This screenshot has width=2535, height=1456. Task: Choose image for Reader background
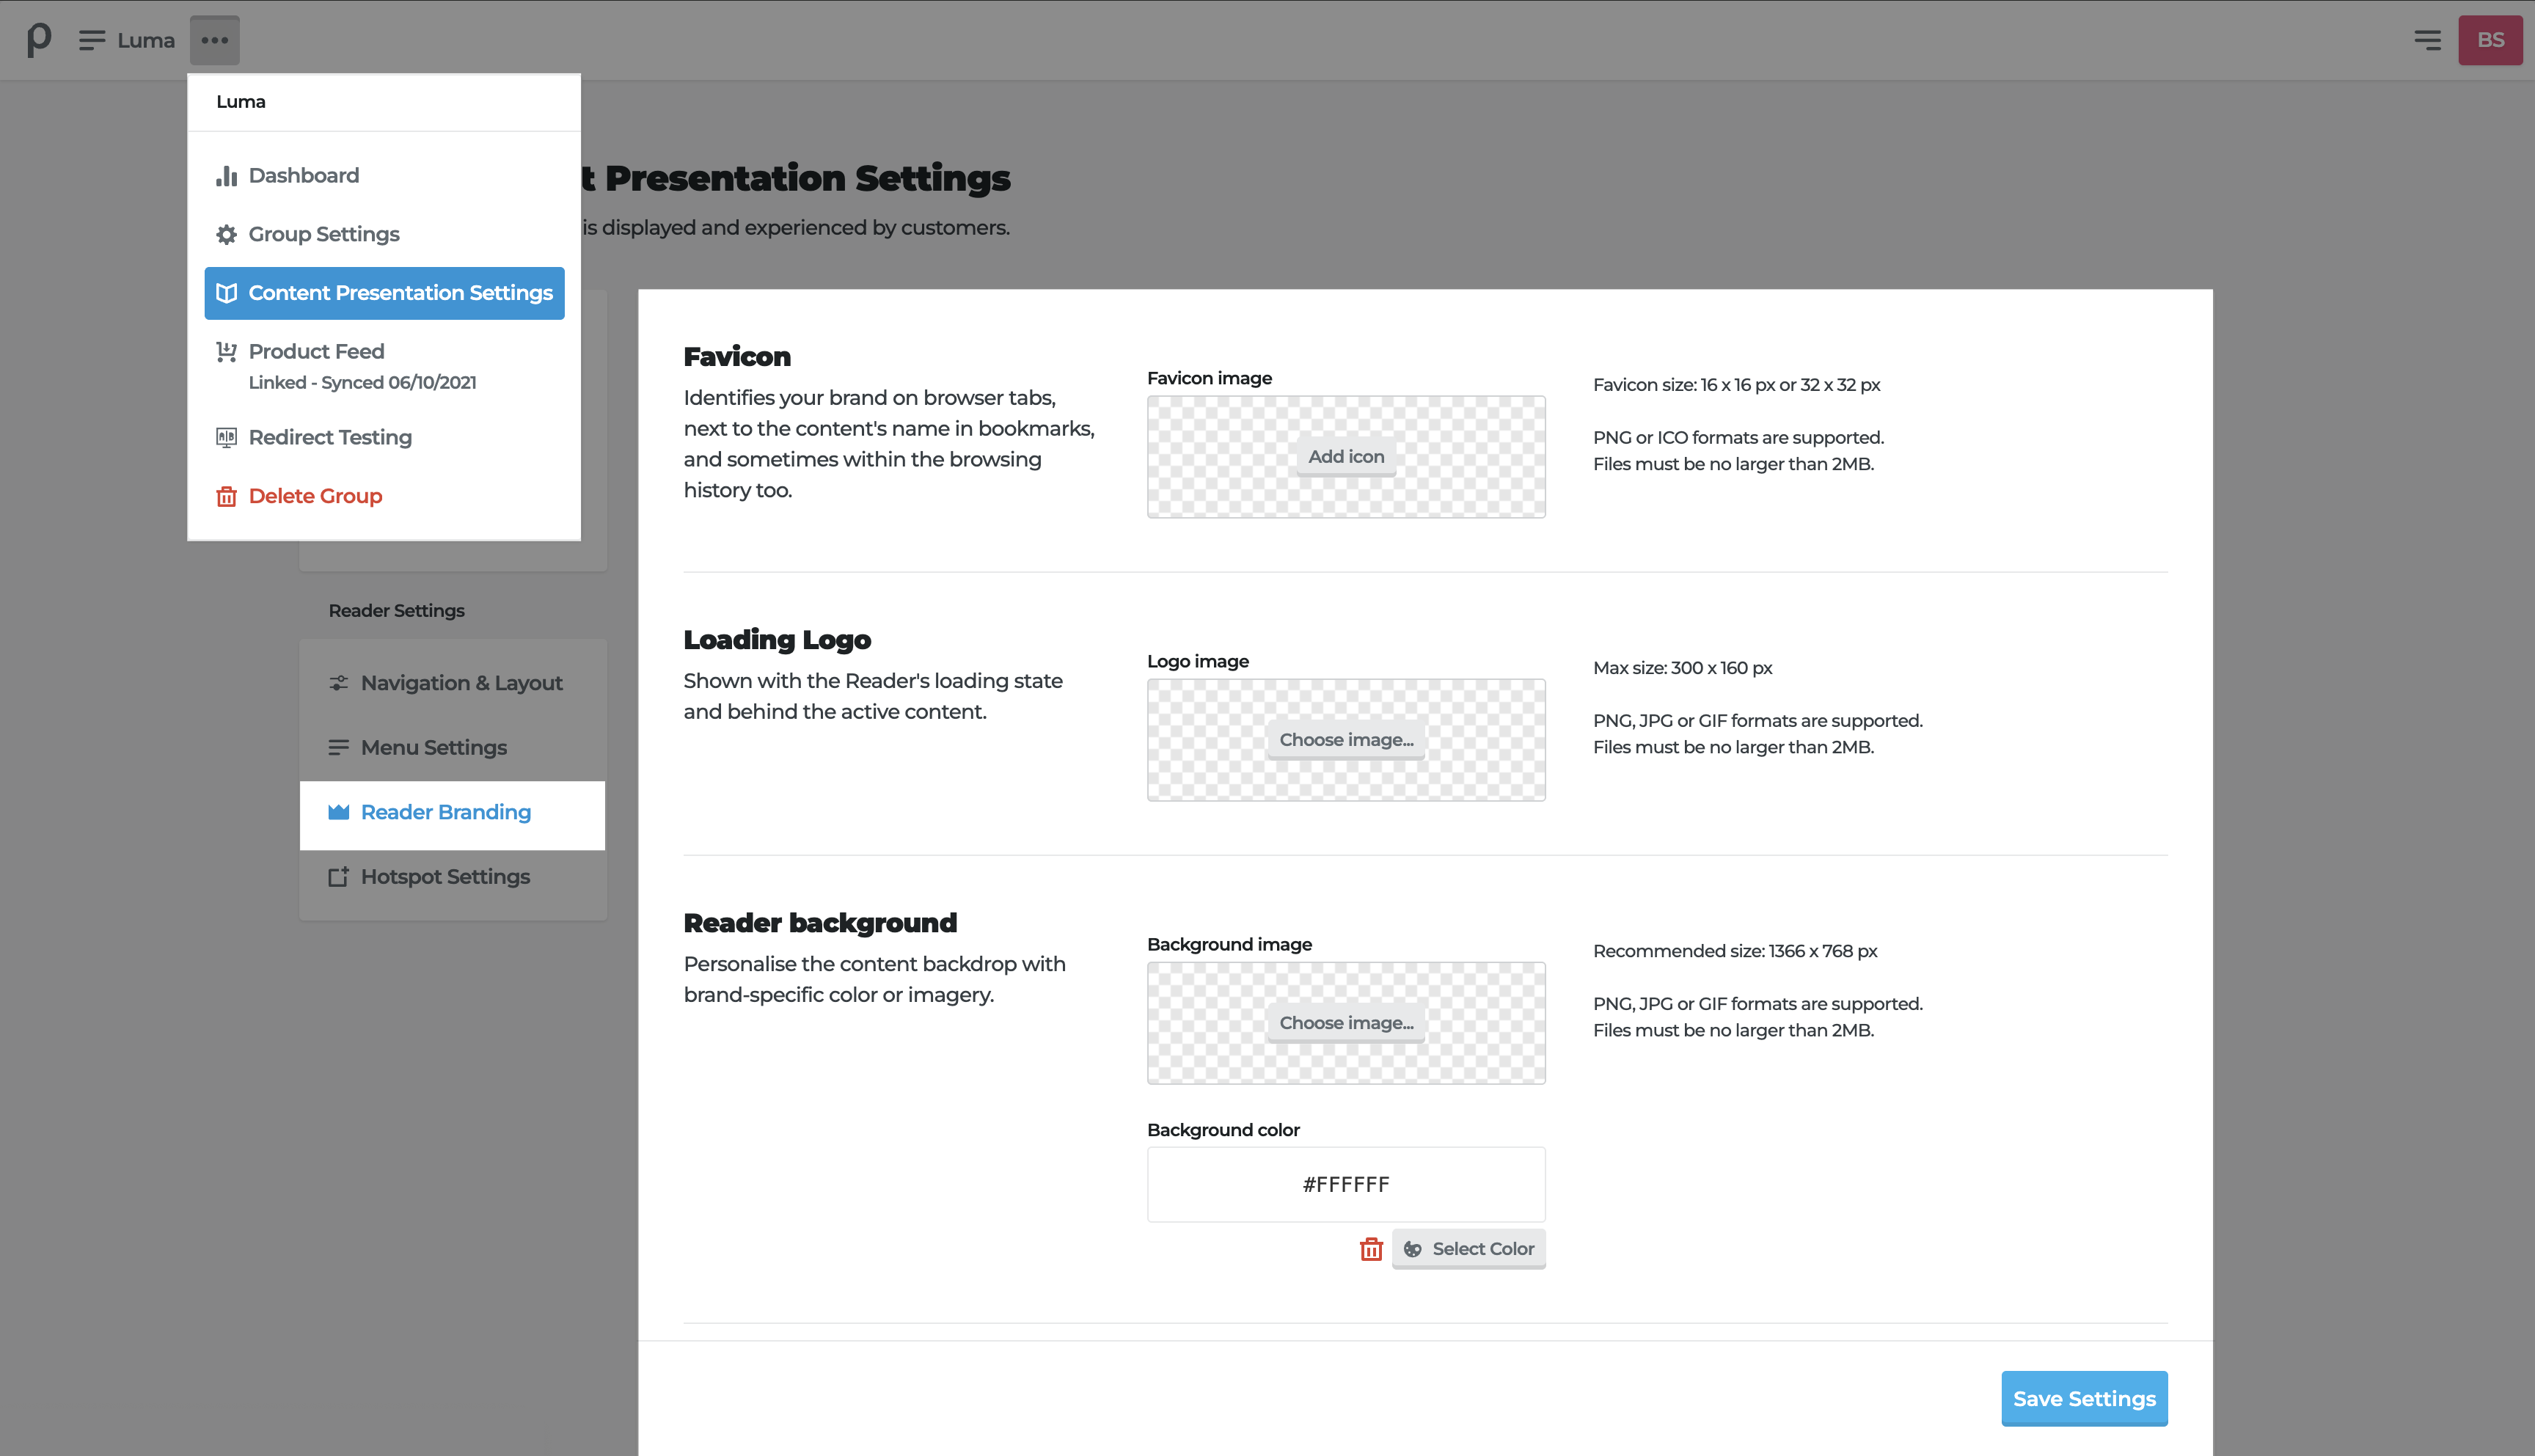click(1346, 1023)
